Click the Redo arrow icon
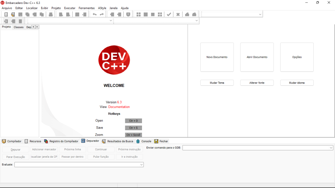 point(101,14)
